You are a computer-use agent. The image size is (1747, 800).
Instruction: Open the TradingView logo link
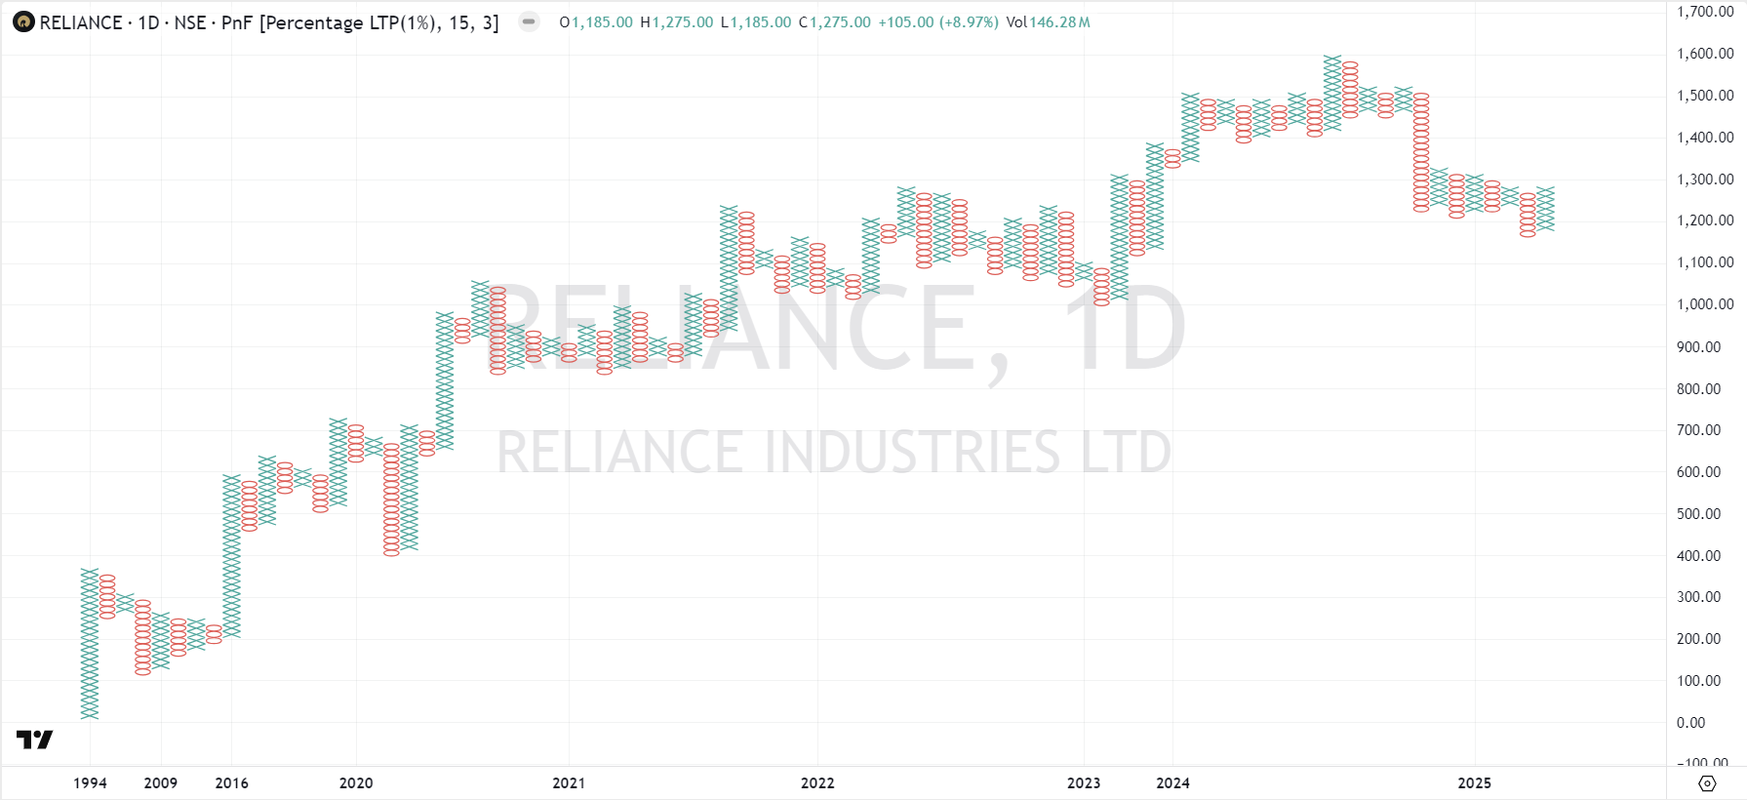pos(35,740)
